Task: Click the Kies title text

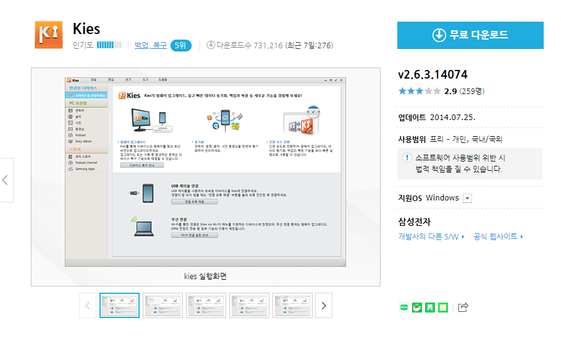Action: click(x=86, y=28)
